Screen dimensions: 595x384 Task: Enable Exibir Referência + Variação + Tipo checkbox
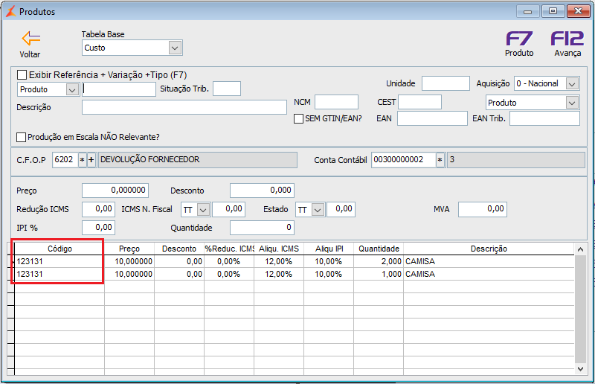[x=22, y=74]
